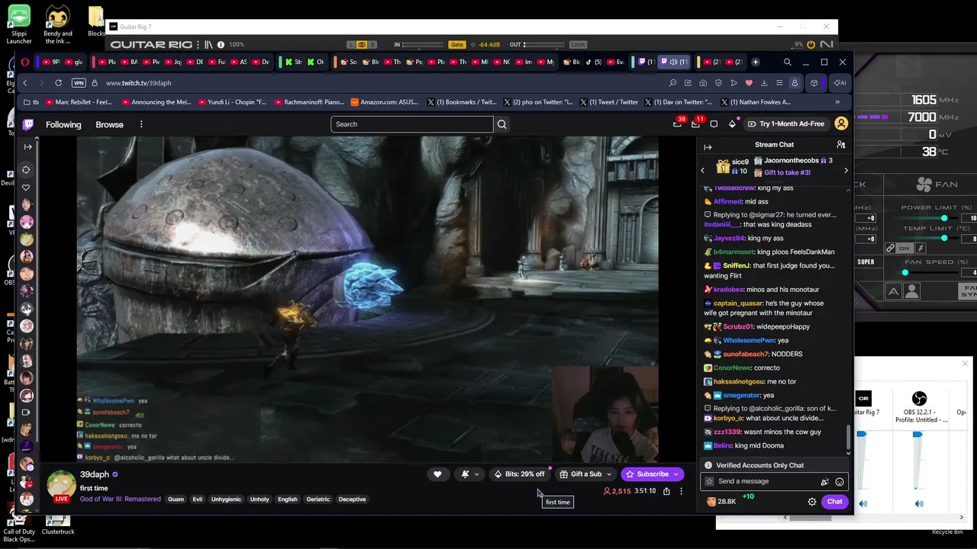Toggle the VPN badge in address bar
Screen dimensions: 977x549
coord(79,82)
